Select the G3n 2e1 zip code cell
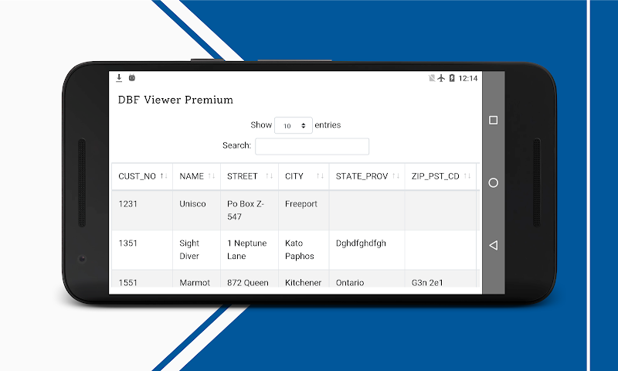This screenshot has height=371, width=618. click(440, 279)
